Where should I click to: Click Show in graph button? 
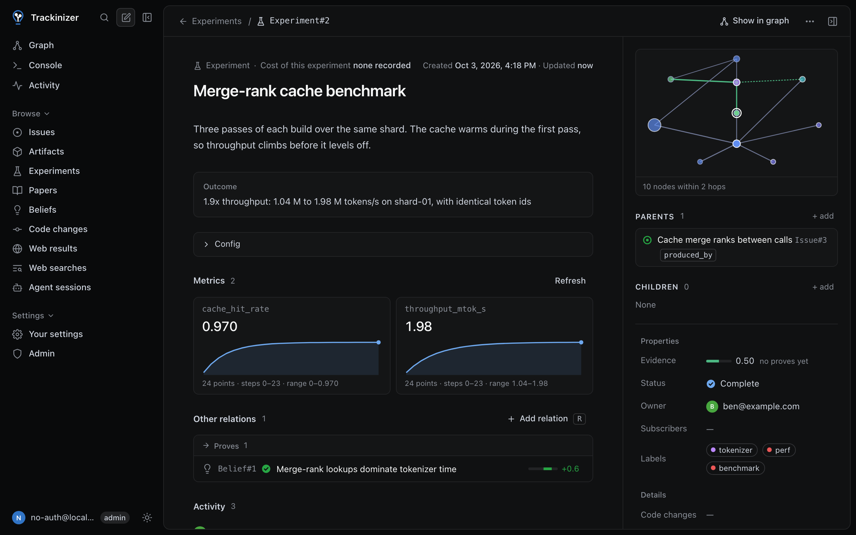coord(754,21)
